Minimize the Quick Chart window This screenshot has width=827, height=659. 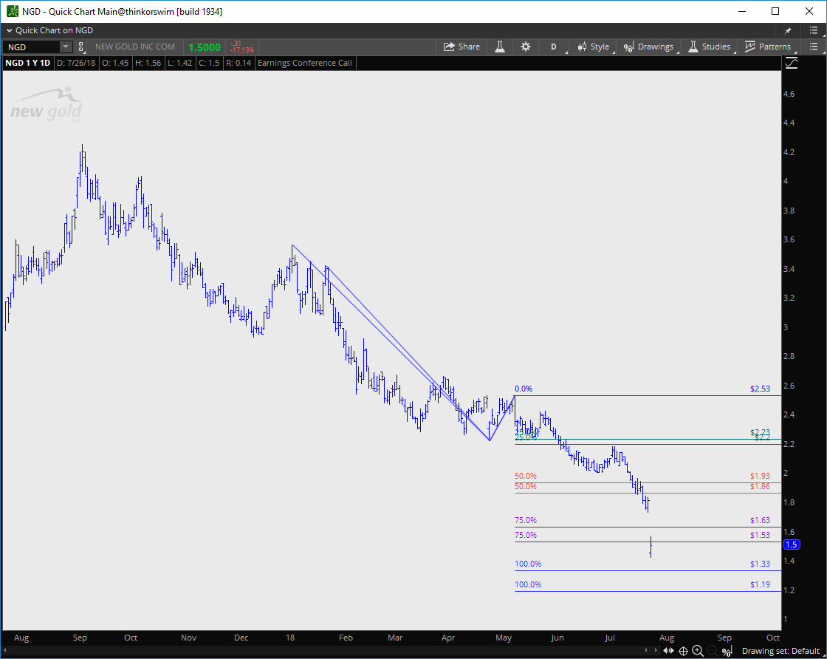click(x=742, y=11)
